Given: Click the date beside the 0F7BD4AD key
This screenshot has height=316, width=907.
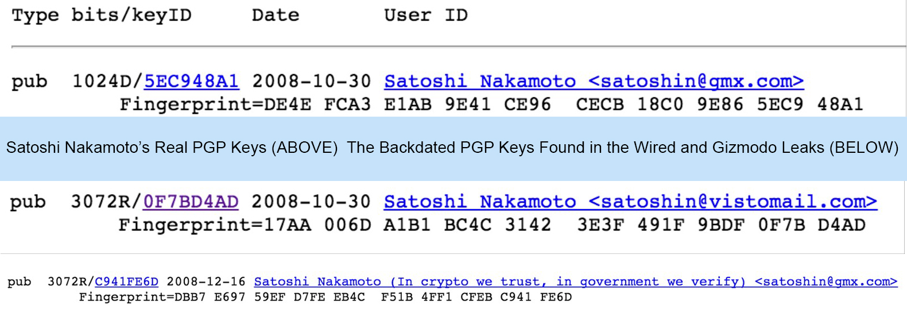Looking at the screenshot, I should [x=311, y=202].
